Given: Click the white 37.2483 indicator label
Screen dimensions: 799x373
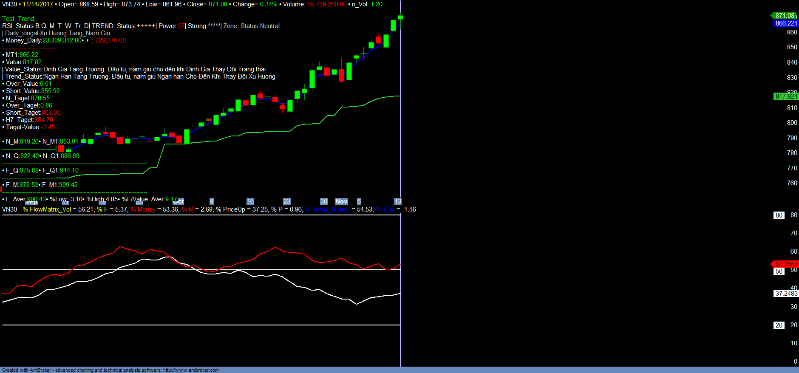Looking at the screenshot, I should point(786,294).
